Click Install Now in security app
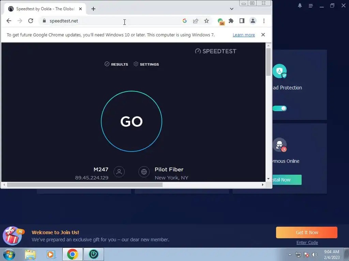Viewport: 349px width, 261px height. [287, 180]
